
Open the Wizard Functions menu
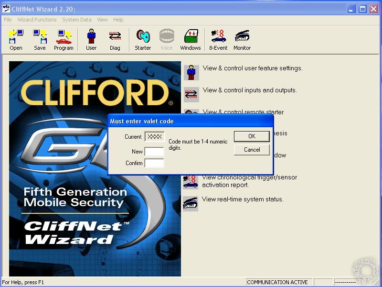[x=37, y=20]
